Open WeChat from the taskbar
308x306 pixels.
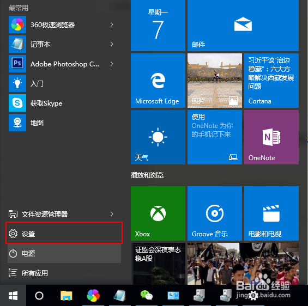click(x=146, y=296)
